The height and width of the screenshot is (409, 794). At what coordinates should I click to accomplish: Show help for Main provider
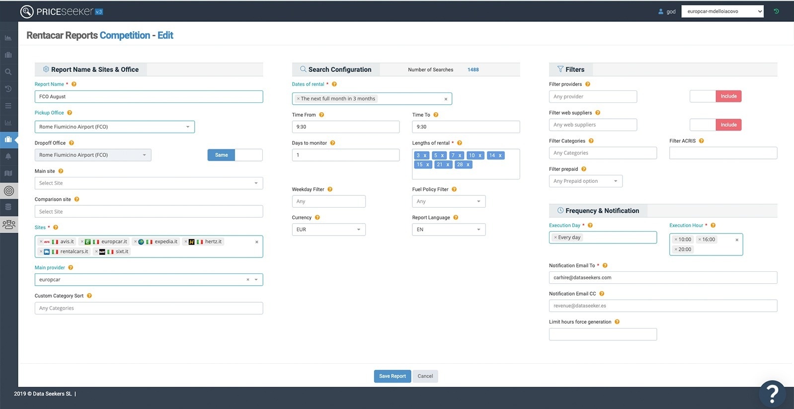point(71,267)
